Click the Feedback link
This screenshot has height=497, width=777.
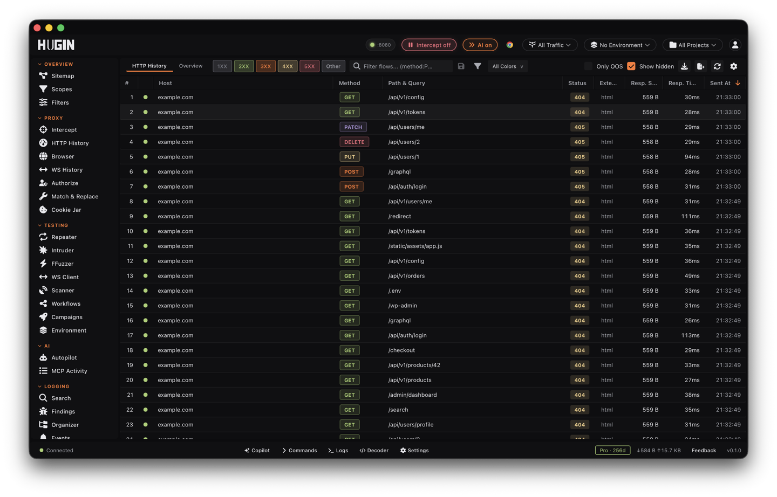coord(704,451)
